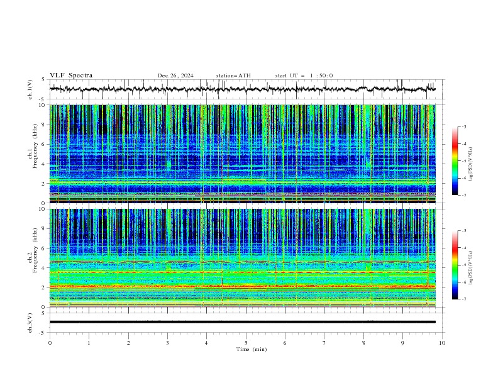The height and width of the screenshot is (385, 498).
Task: Click the "ch.3(V)" waveform axis label
Action: click(30, 323)
